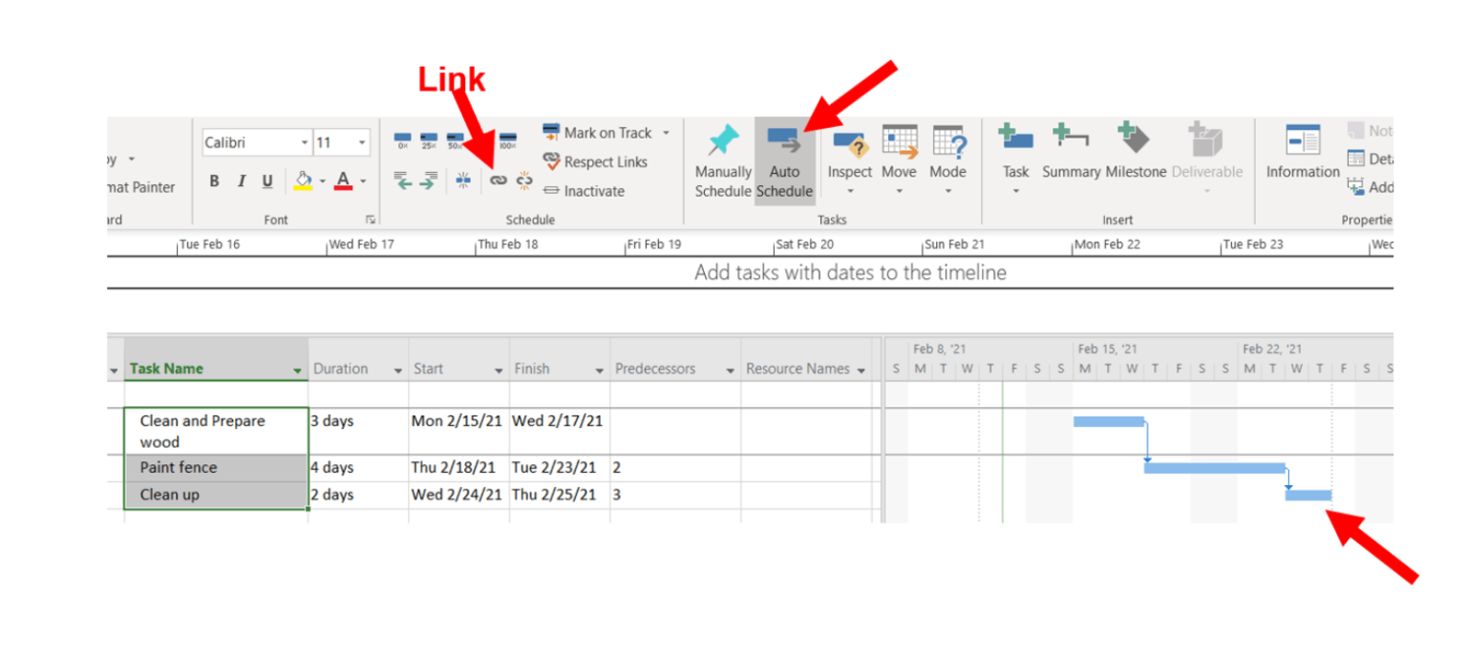1467x659 pixels.
Task: Open the Calibri font dropdown
Action: pos(305,142)
